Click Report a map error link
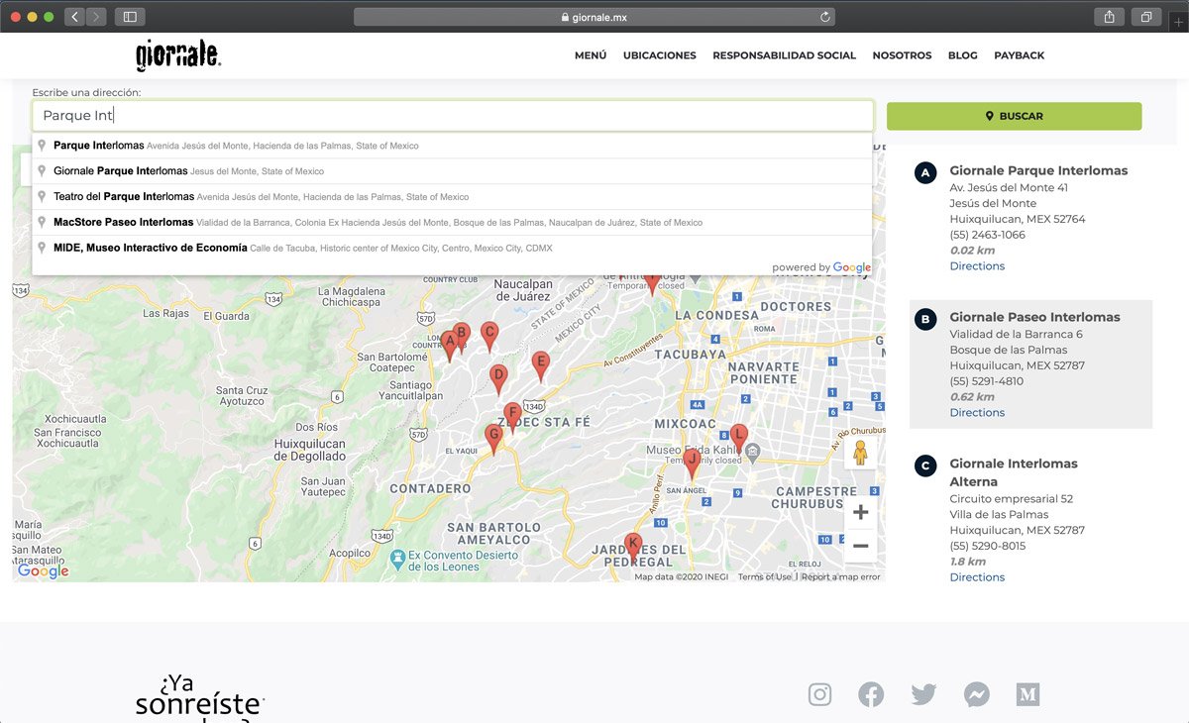This screenshot has height=723, width=1189. click(x=840, y=576)
